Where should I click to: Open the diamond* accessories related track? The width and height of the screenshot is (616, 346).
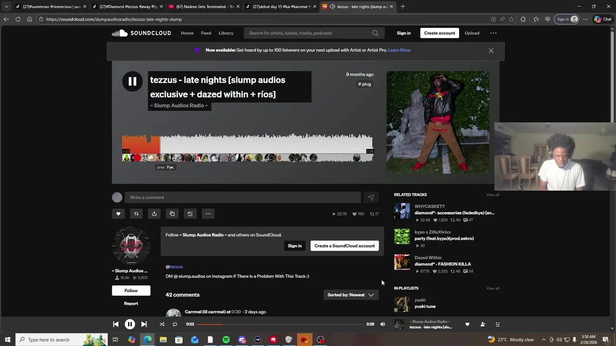click(454, 213)
